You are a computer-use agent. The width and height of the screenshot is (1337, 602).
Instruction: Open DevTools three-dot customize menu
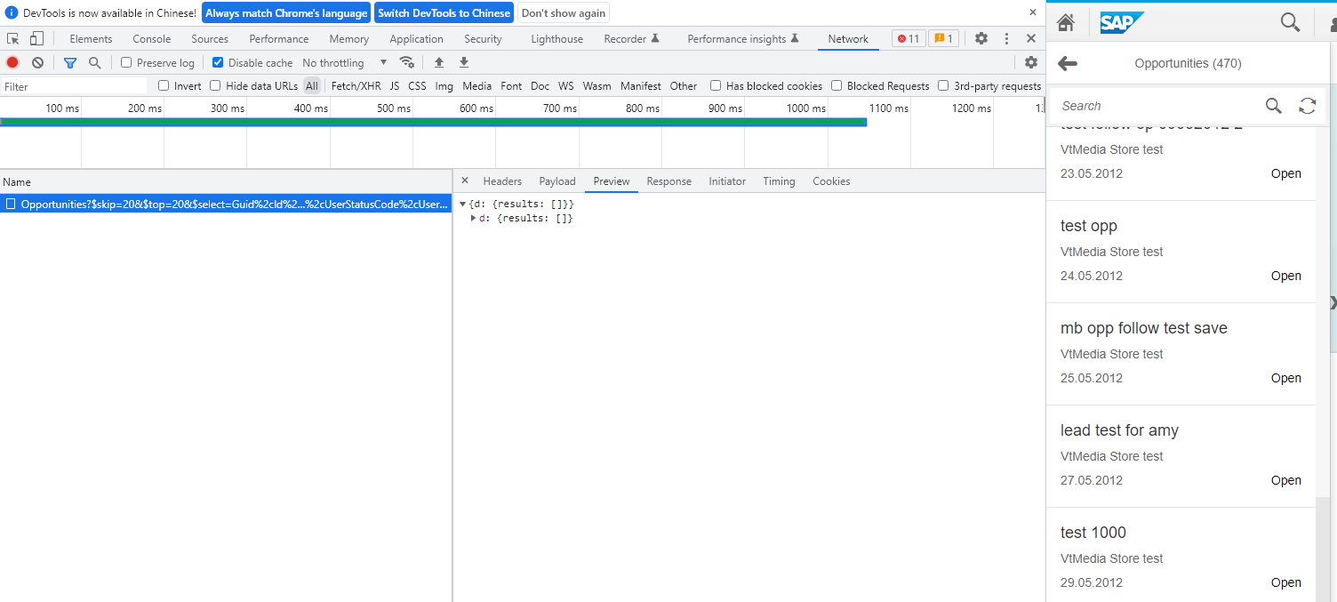pos(1006,38)
